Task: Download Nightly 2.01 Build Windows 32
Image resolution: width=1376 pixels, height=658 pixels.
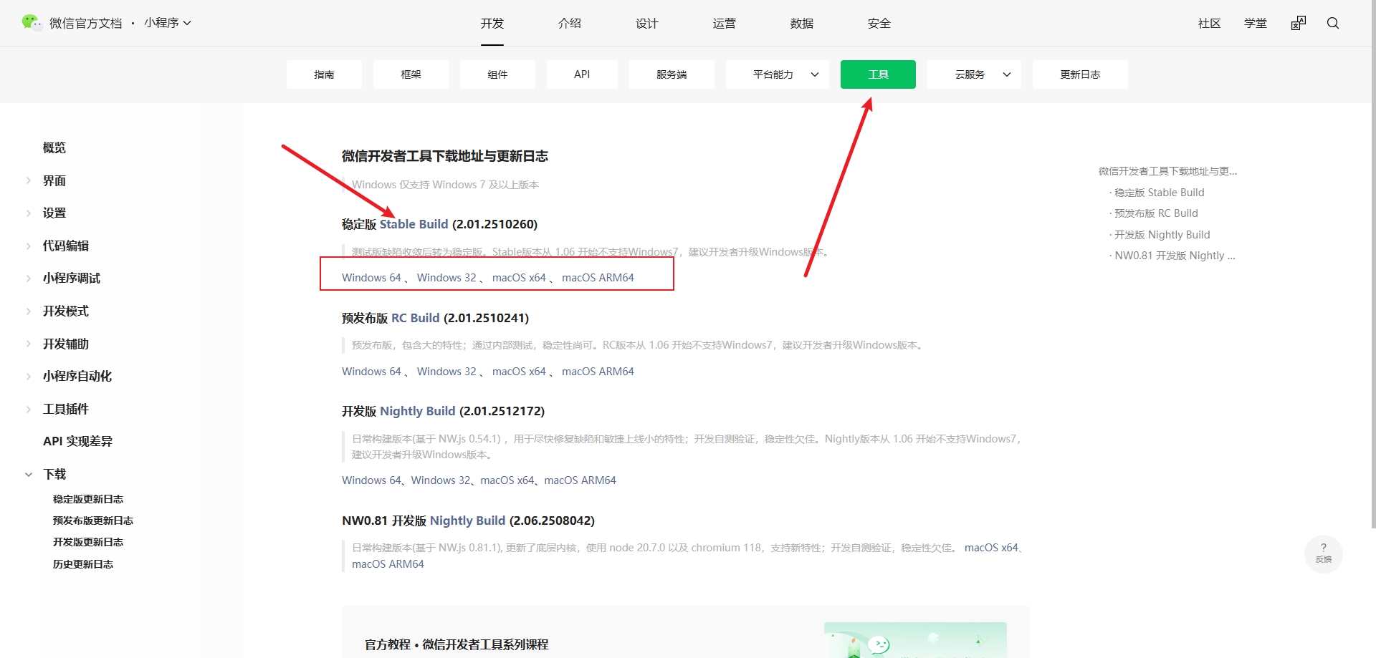Action: coord(441,480)
